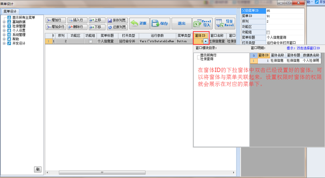This screenshot has width=325, height=178.
Task: Restore column widths with 还原列宽
Action: point(117,27)
